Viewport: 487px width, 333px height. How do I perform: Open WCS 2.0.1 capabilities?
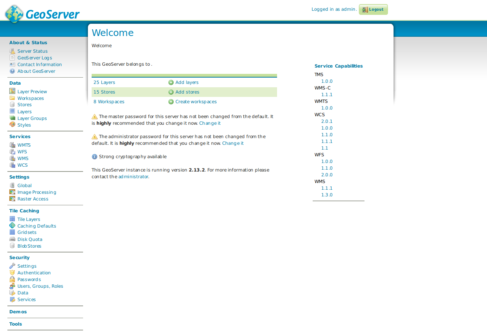[327, 121]
